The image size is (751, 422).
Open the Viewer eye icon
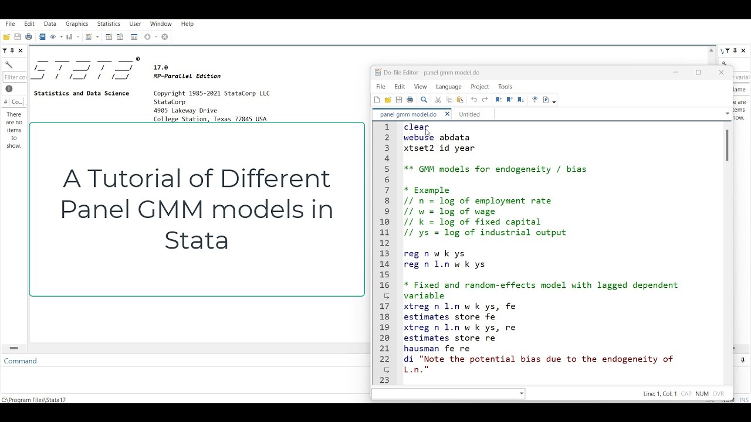click(53, 37)
